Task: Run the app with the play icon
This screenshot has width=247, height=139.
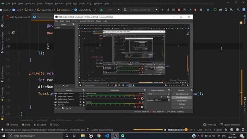Action: (x=162, y=10)
